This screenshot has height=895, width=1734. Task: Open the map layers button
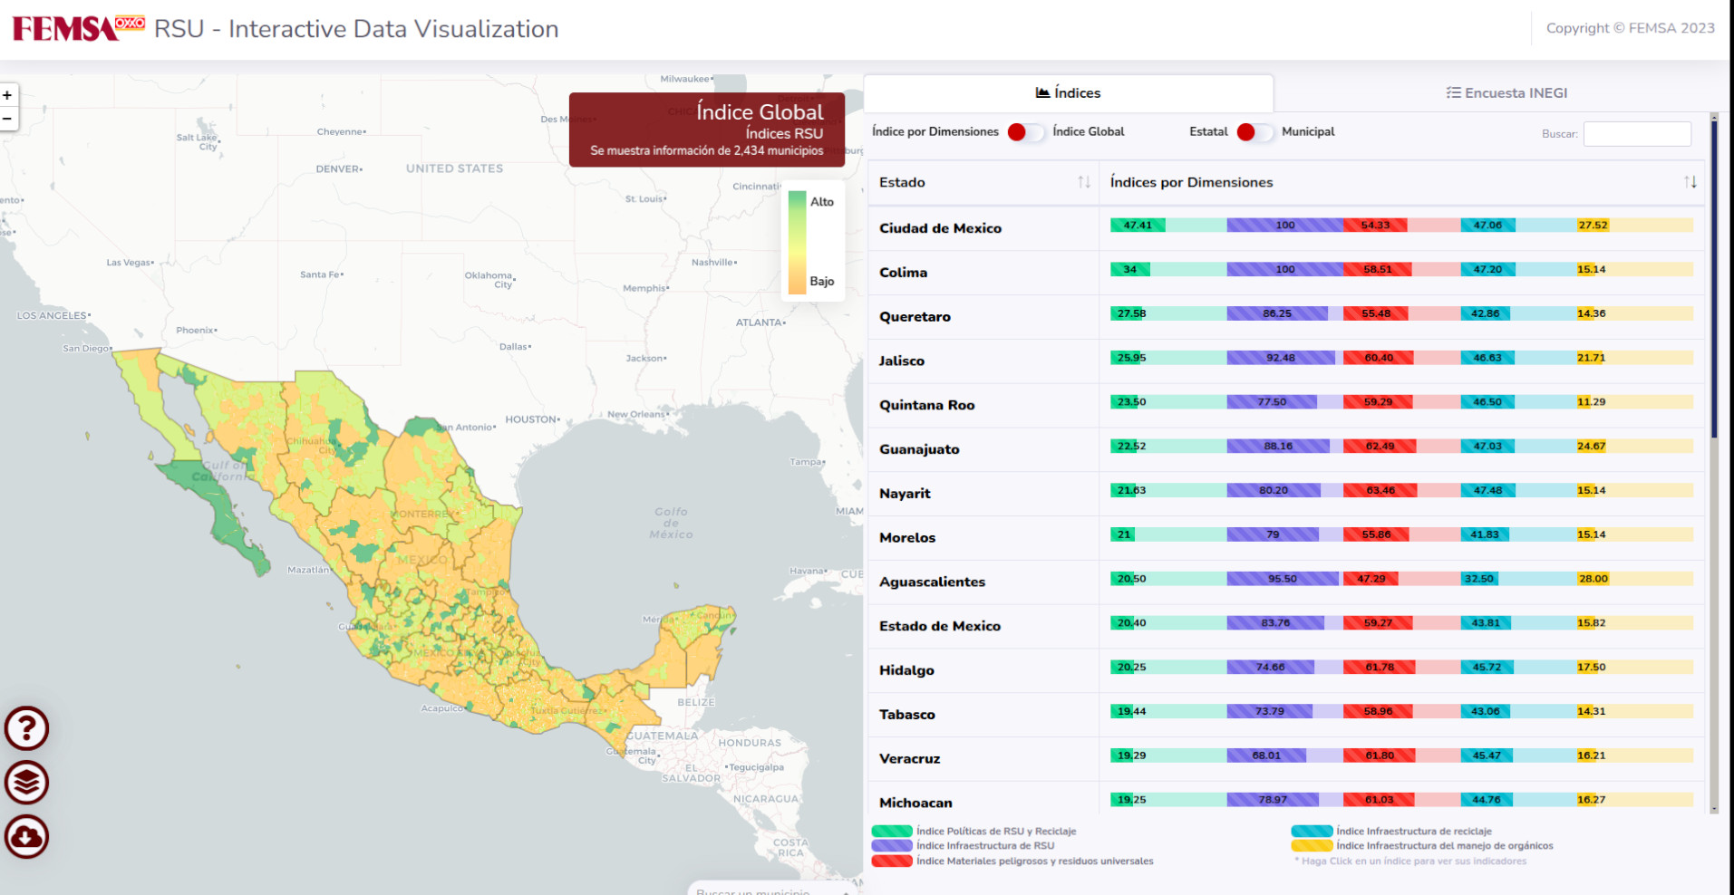[27, 783]
